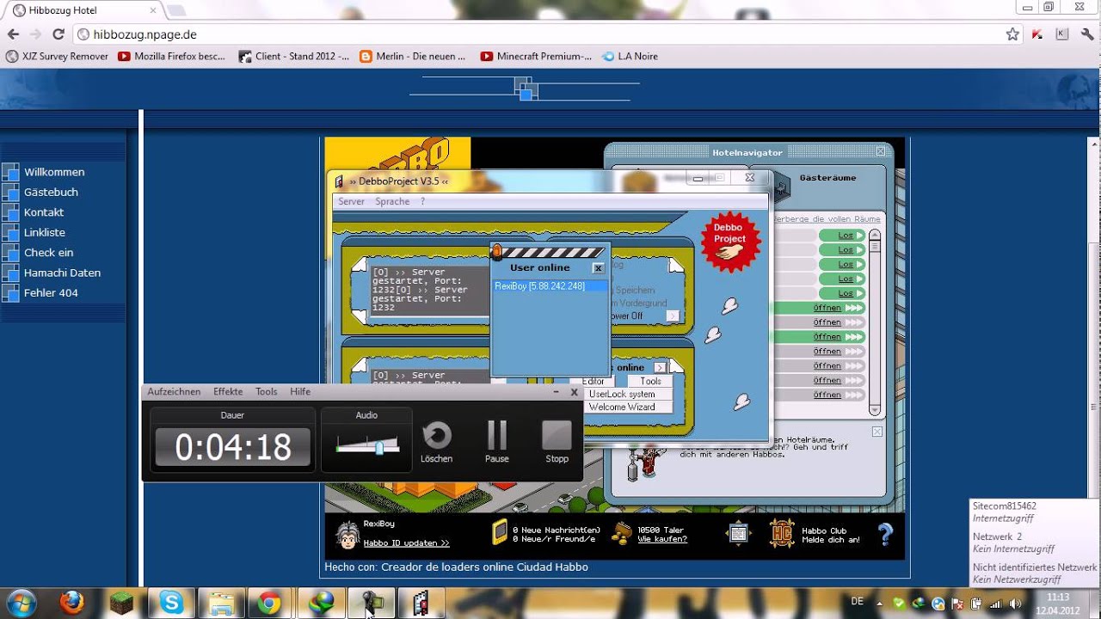
Task: Open the Effekte menu in recorder
Action: 228,391
